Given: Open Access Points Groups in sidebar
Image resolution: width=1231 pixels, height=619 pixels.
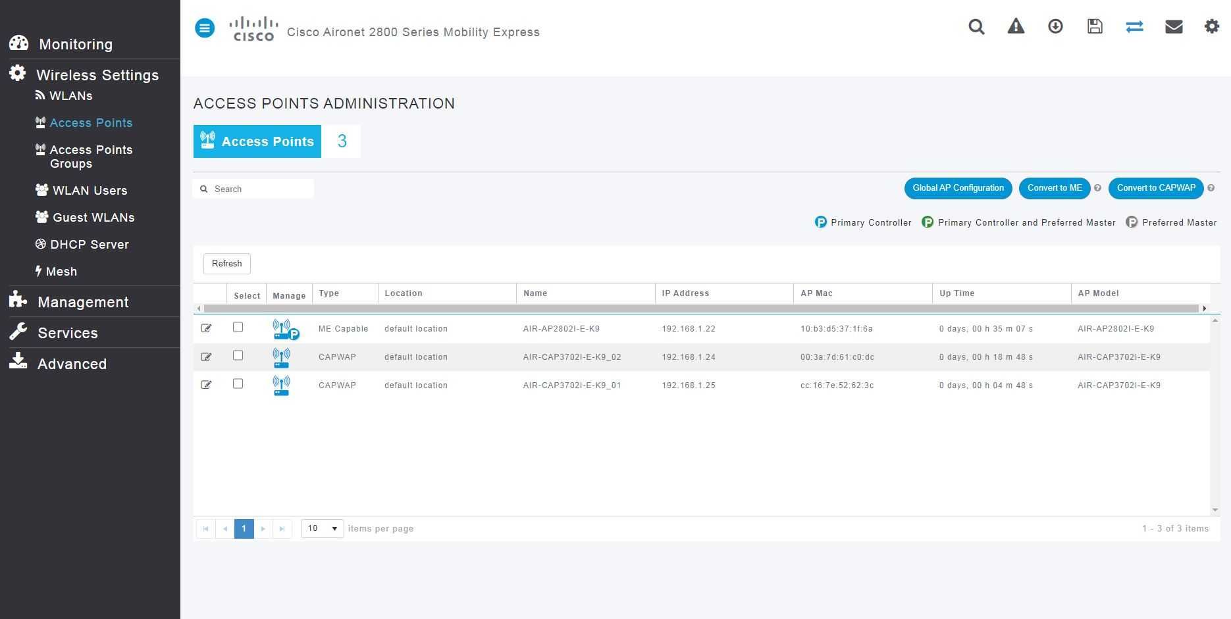Looking at the screenshot, I should point(91,157).
